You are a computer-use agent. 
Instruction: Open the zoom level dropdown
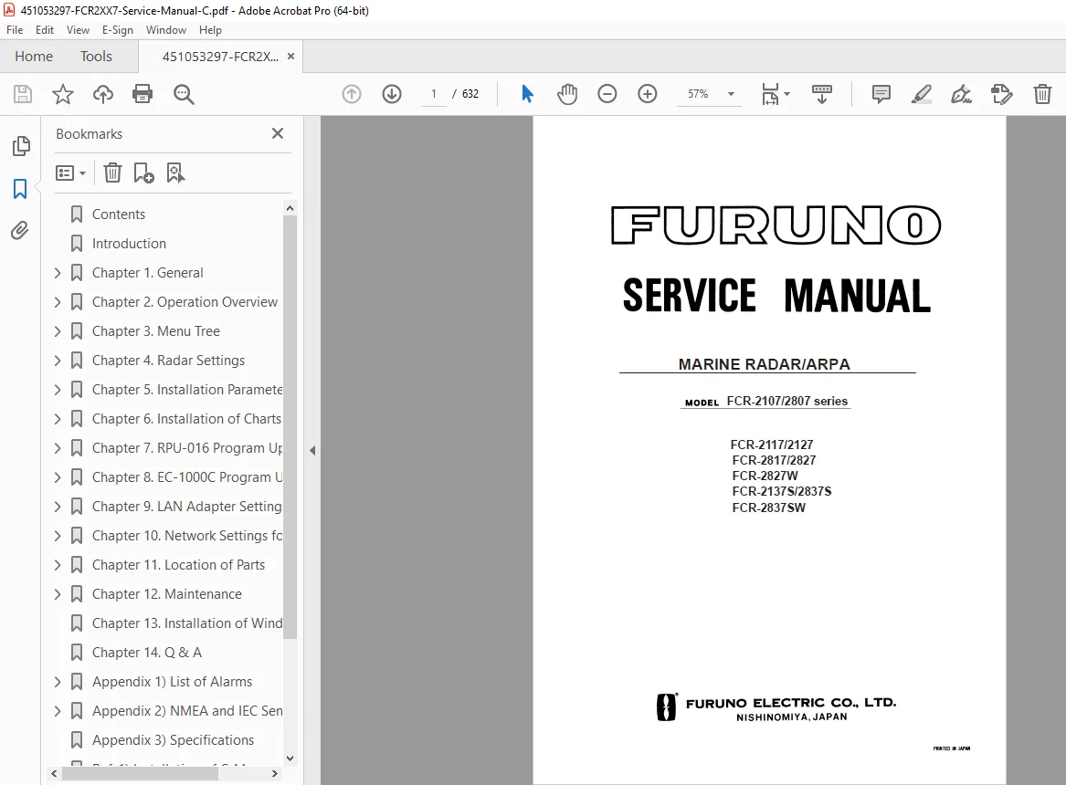click(732, 94)
